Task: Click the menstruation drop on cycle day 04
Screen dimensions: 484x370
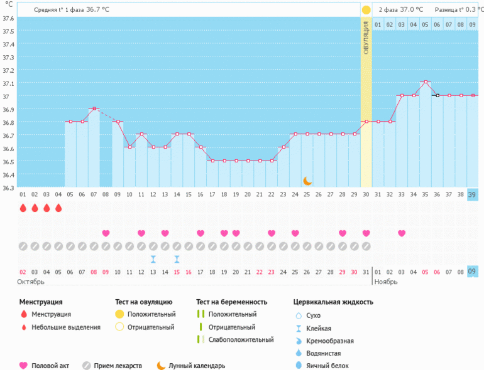Action: point(58,208)
